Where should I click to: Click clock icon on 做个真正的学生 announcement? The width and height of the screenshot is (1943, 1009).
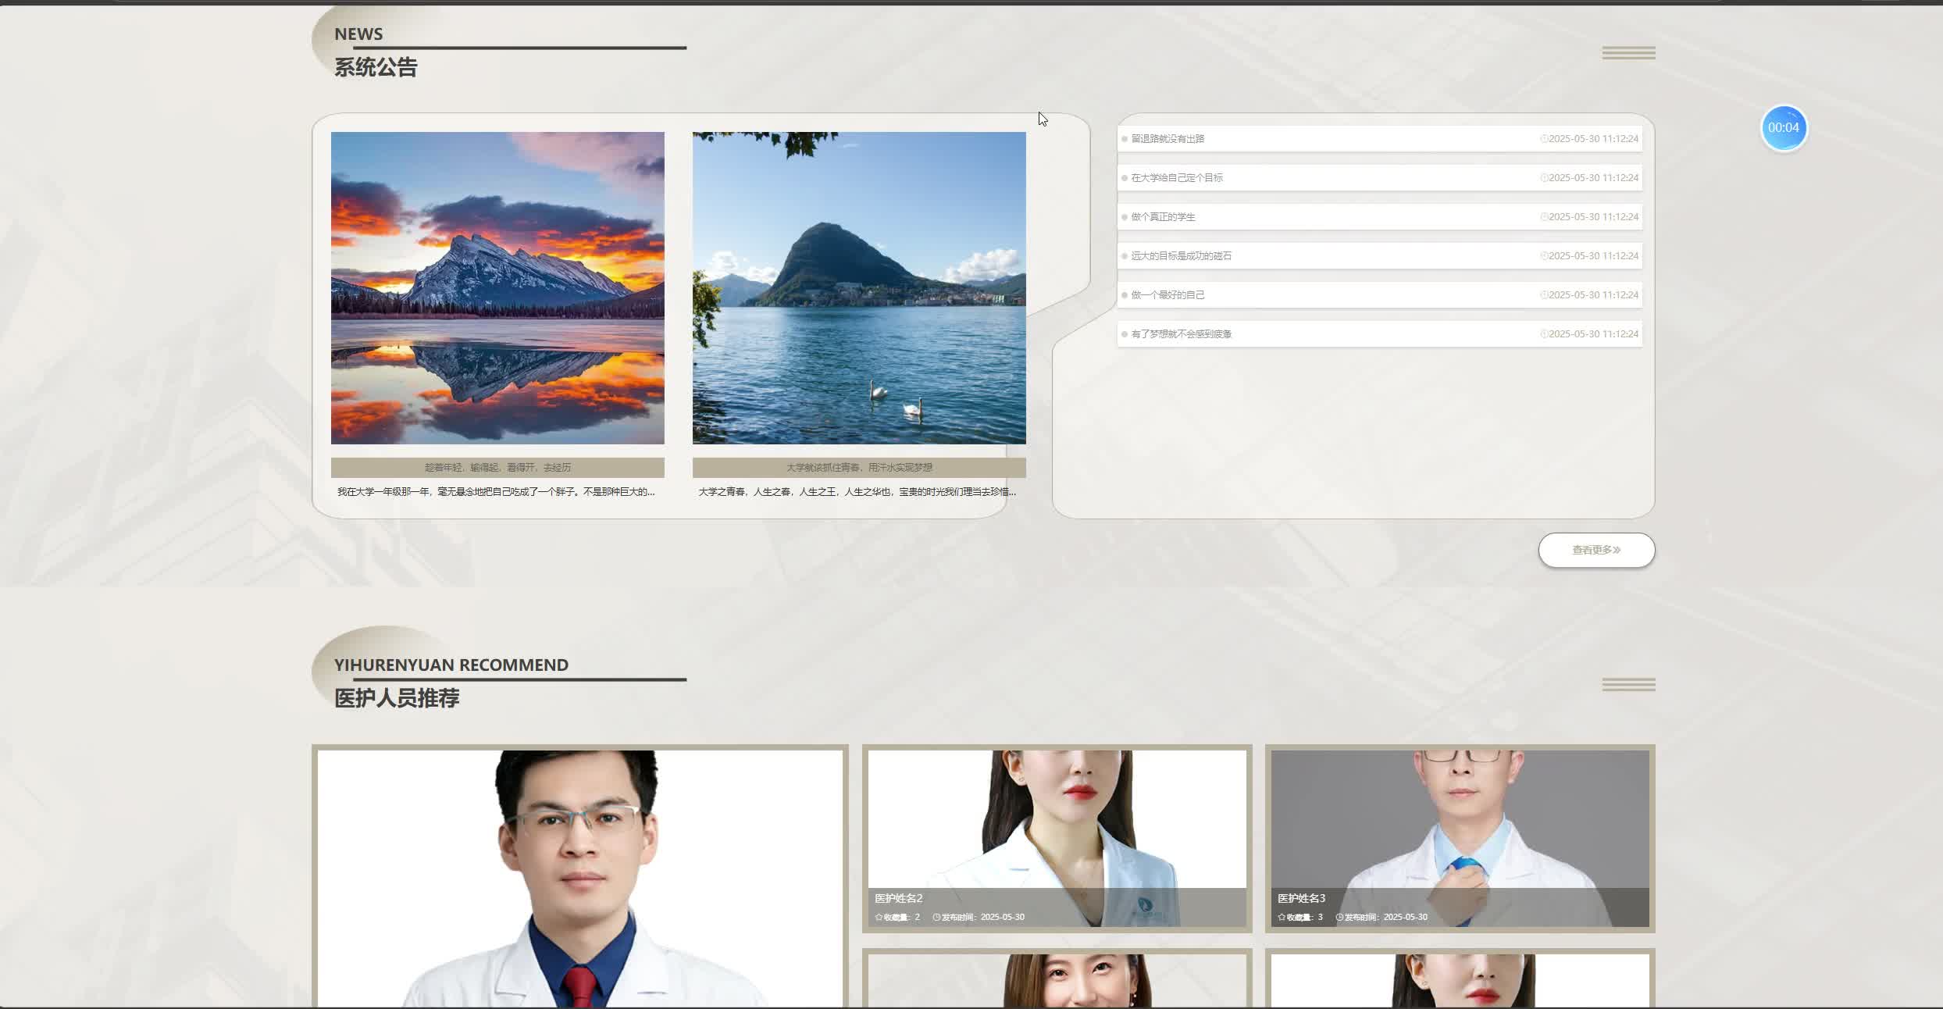click(x=1543, y=217)
